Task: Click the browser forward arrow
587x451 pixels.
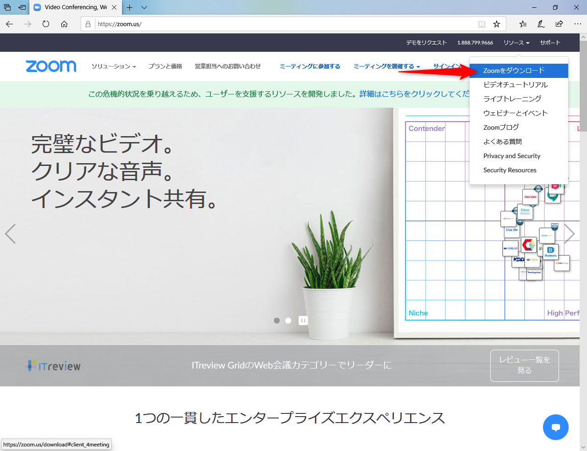Action: tap(28, 24)
